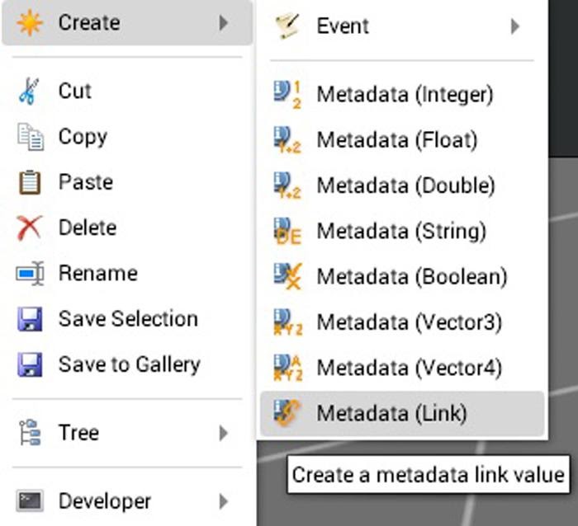Image resolution: width=578 pixels, height=526 pixels.
Task: Click the Developer terminal icon
Action: [30, 501]
